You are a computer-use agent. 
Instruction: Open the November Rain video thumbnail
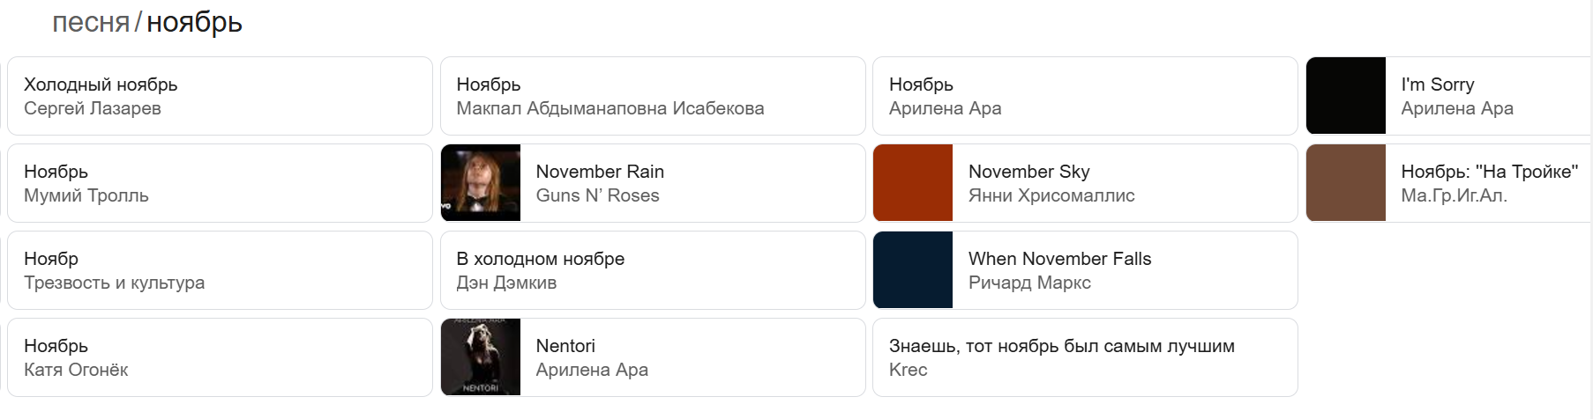coord(481,183)
